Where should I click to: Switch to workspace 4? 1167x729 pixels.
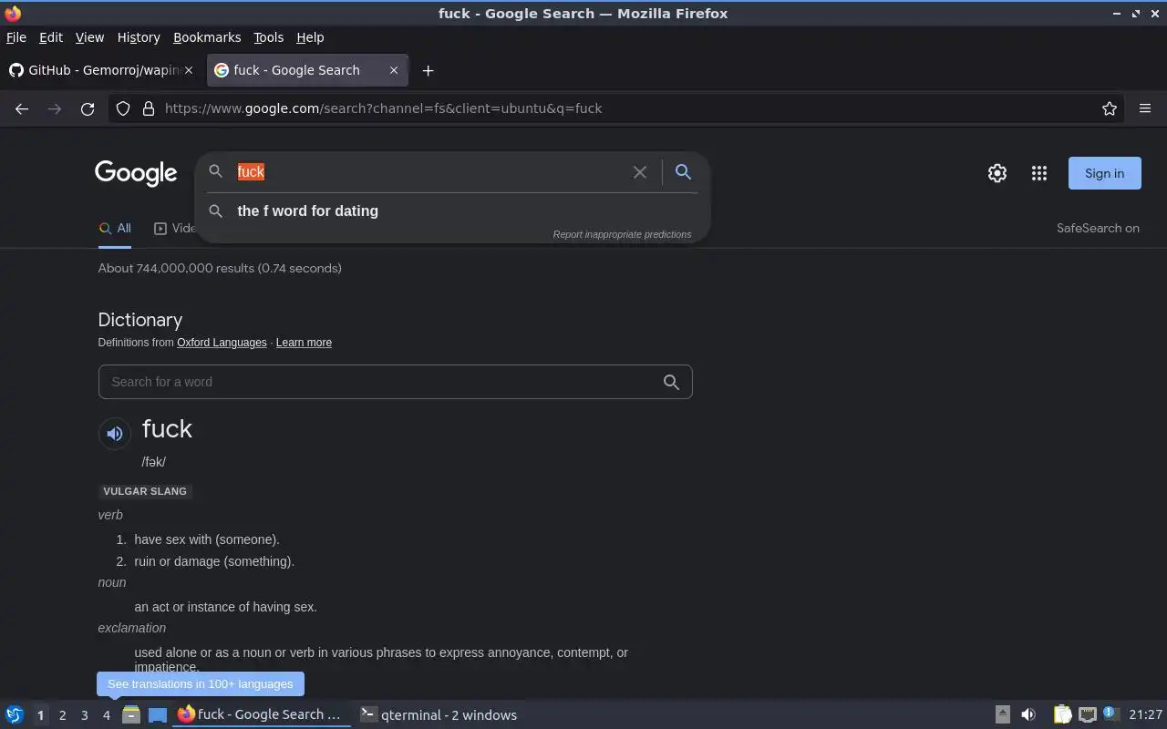(106, 715)
